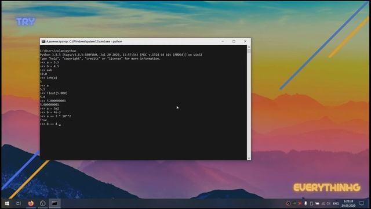Click the '>>> a == 3 * 10**2' line
Image resolution: width=371 pixels, height=209 pixels.
point(56,116)
